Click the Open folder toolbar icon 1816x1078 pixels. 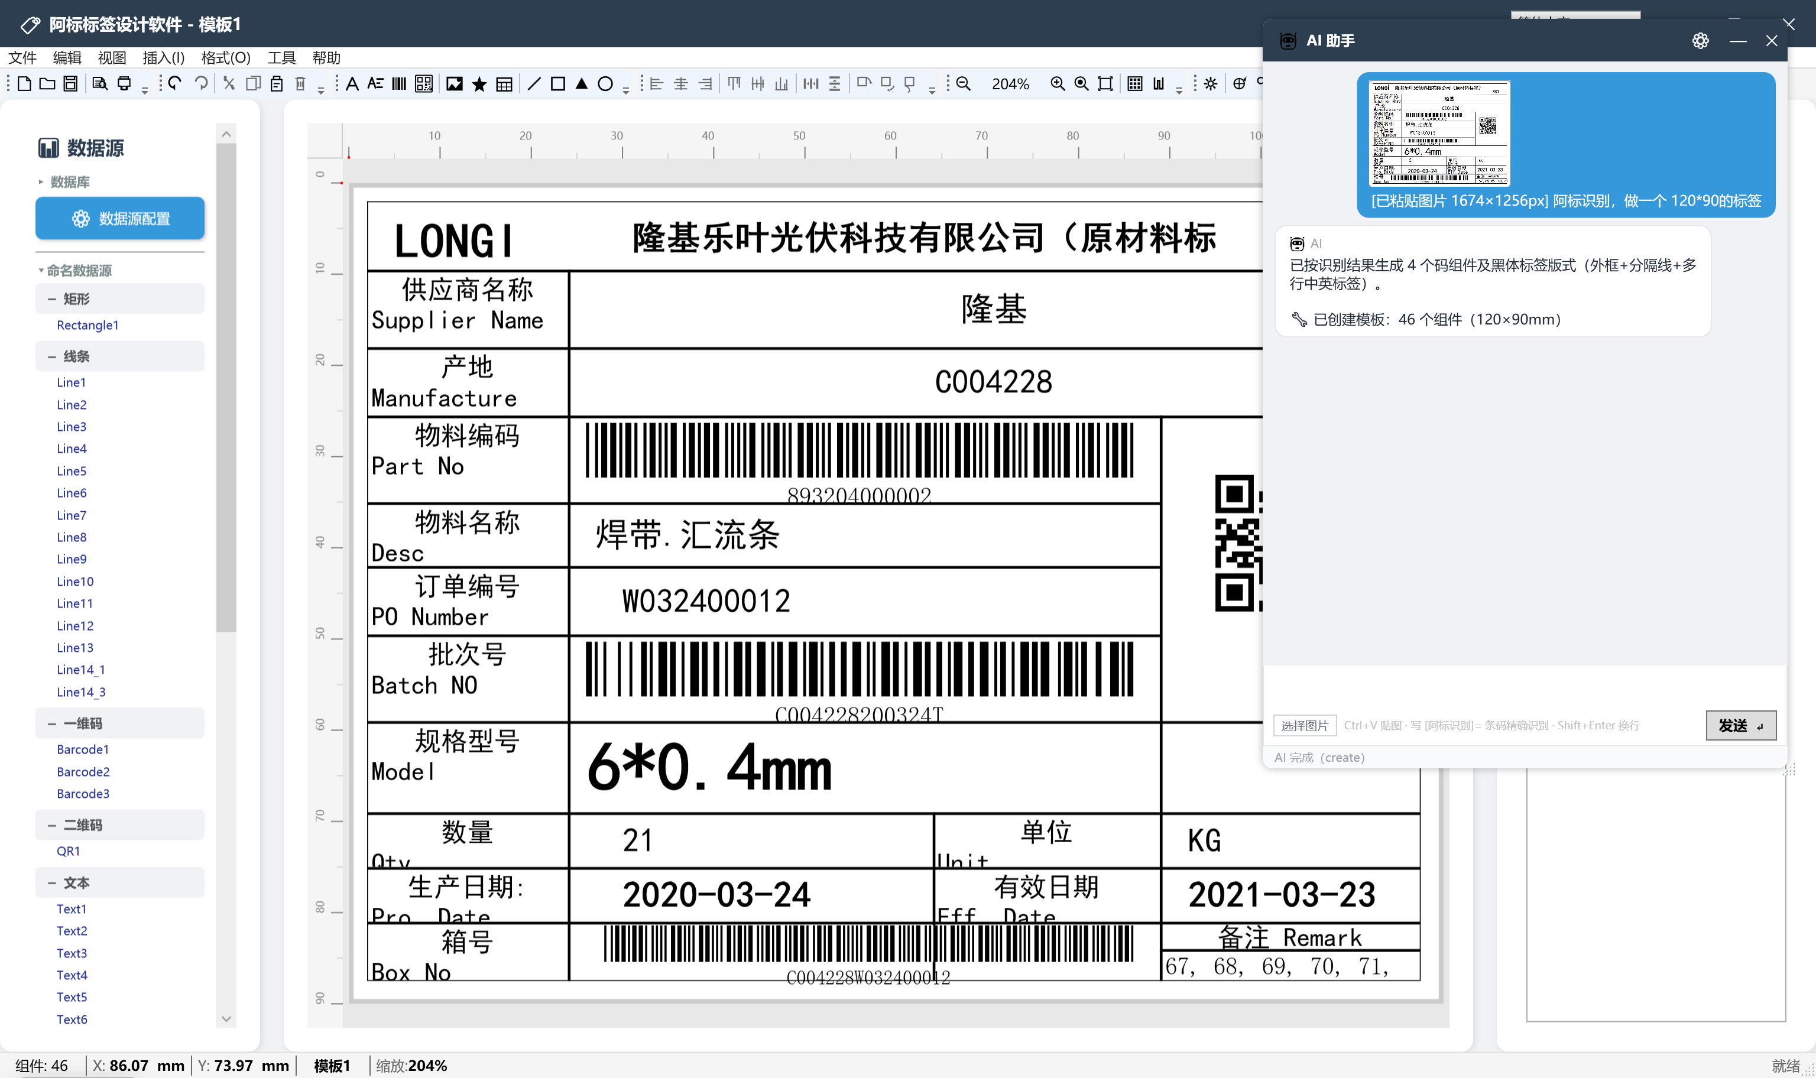tap(47, 83)
